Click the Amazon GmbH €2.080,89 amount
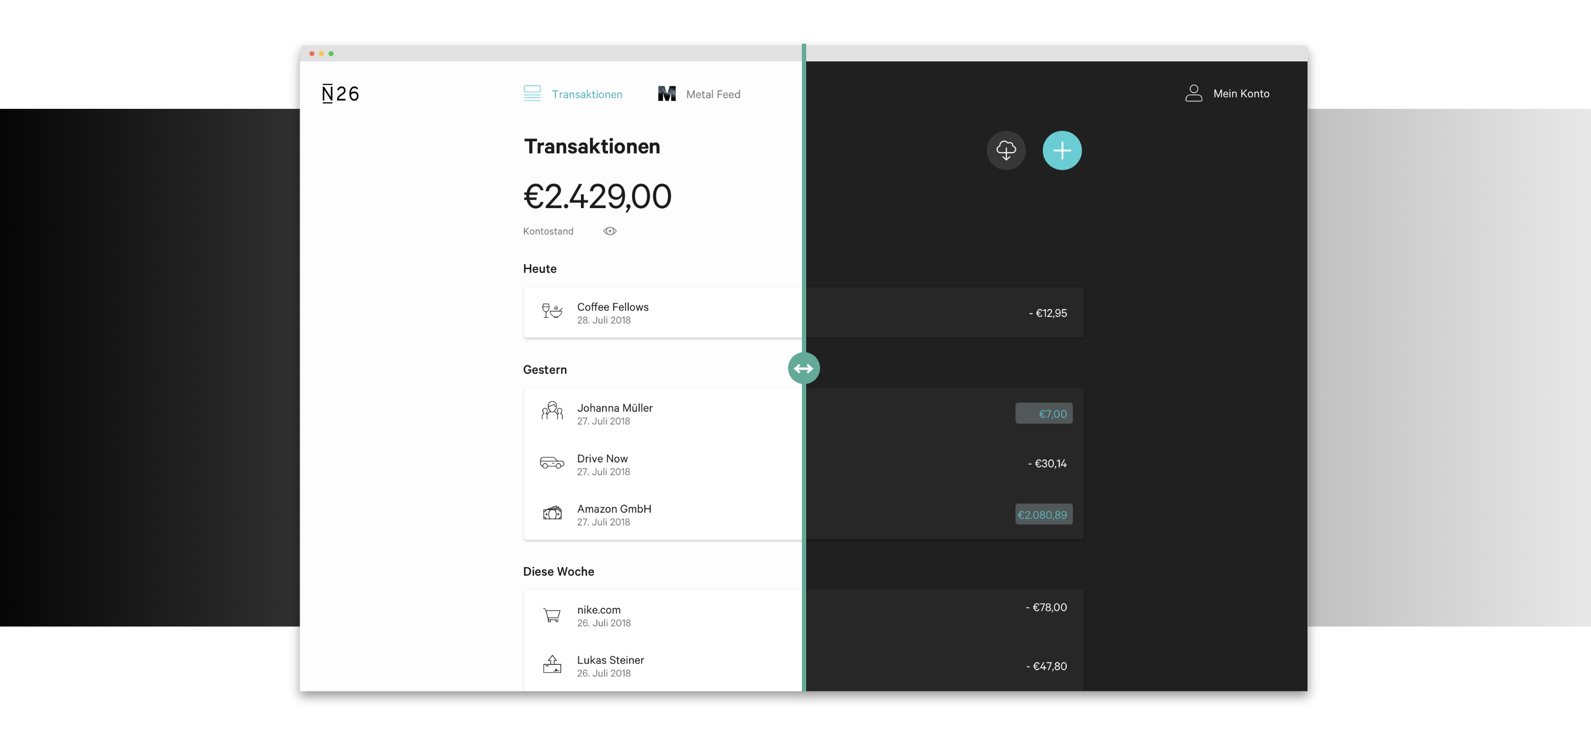The width and height of the screenshot is (1591, 748). pos(1043,514)
